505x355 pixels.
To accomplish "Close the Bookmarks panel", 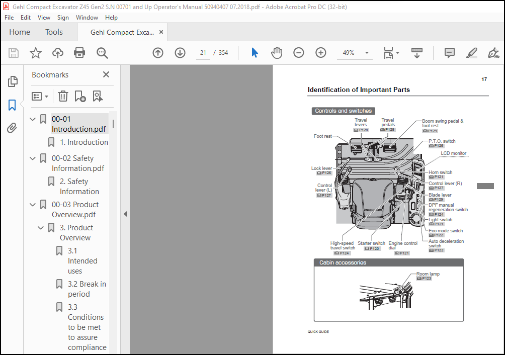I will tap(106, 74).
